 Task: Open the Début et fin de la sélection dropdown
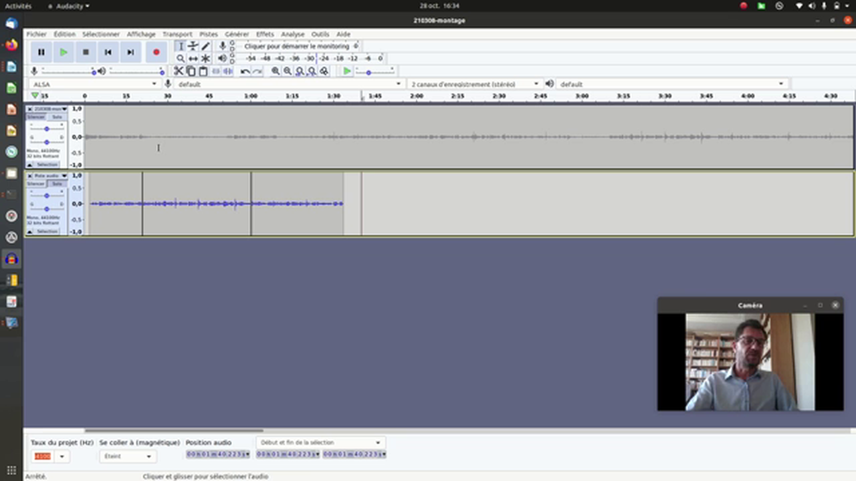click(377, 442)
